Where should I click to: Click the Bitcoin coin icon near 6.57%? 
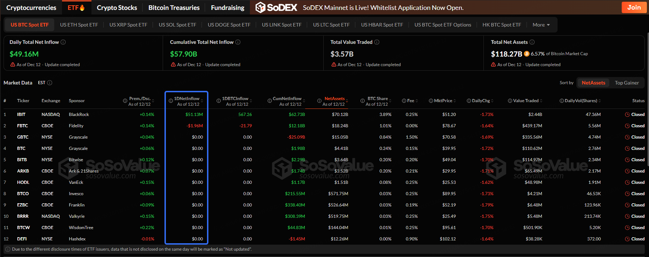click(527, 54)
